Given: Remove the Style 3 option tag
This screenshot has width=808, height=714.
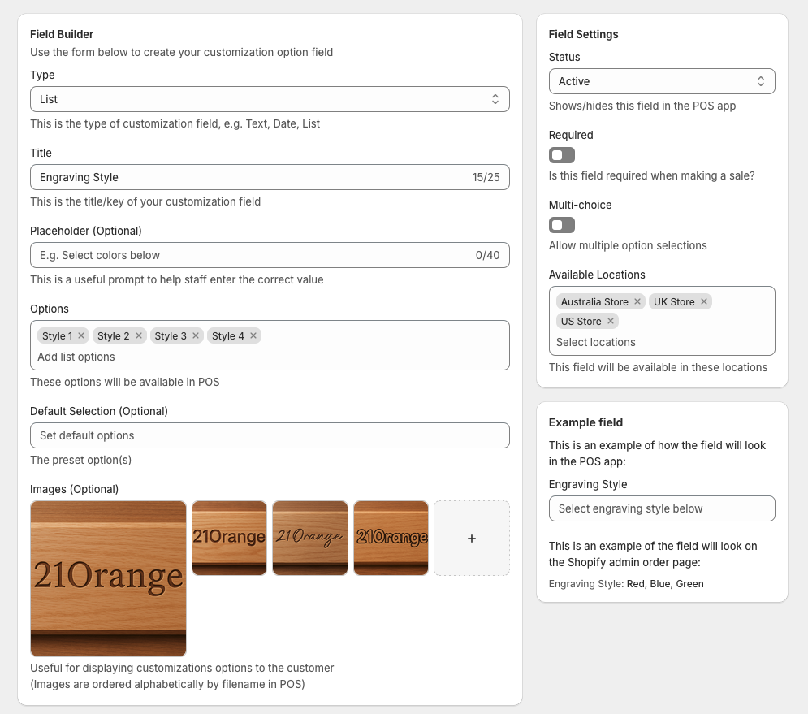Looking at the screenshot, I should (x=196, y=335).
